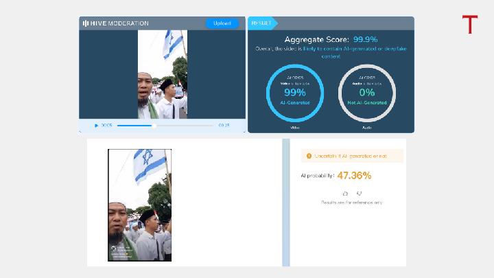This screenshot has height=278, width=494.
Task: Click the 0% audio score circle
Action: click(367, 92)
